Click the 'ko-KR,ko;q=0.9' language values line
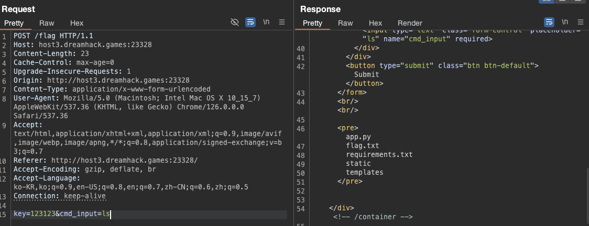The width and height of the screenshot is (589, 226). click(130, 187)
